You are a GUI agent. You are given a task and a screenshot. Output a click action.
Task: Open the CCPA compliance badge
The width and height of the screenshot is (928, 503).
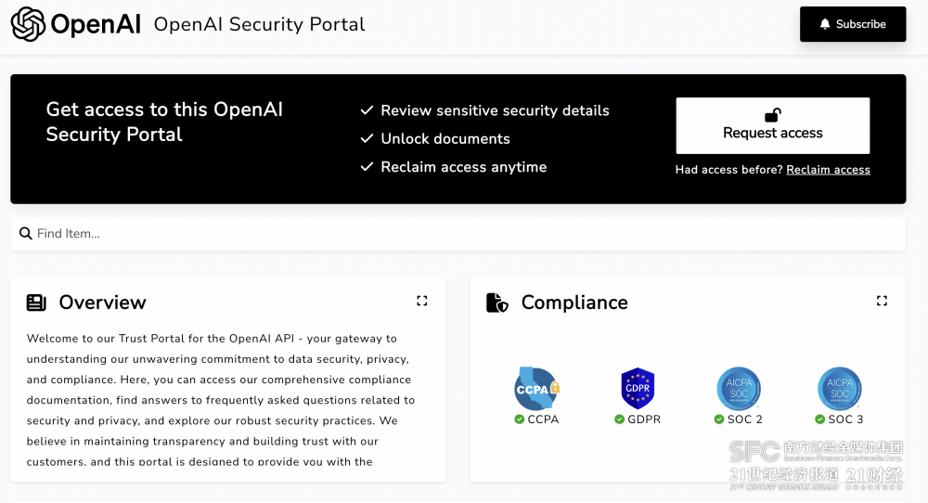536,389
